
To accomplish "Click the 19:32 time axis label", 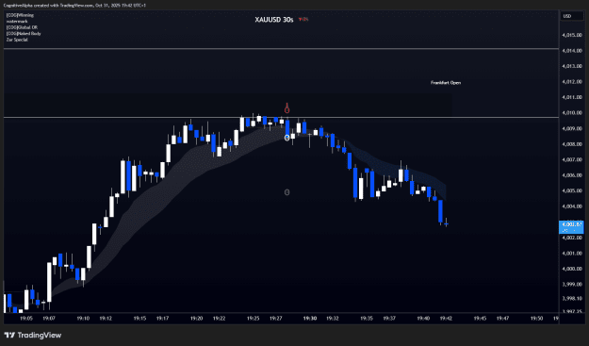I will (333, 319).
